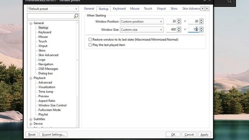Enable Restore window to its last state
Screen dimensions: 249x140
90,40
